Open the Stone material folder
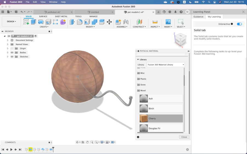The width and height of the screenshot is (247, 154). pos(141,85)
